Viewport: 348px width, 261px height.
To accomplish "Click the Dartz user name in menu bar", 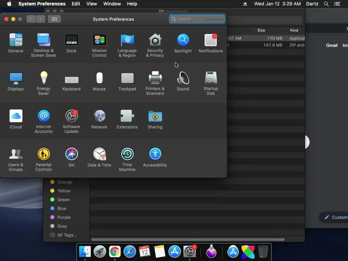I will point(312,4).
